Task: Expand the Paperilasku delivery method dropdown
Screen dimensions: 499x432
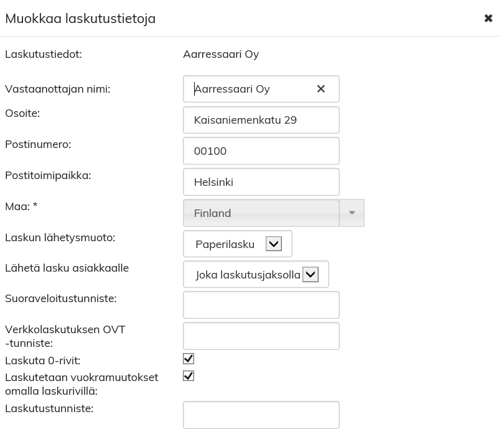Action: [x=274, y=244]
